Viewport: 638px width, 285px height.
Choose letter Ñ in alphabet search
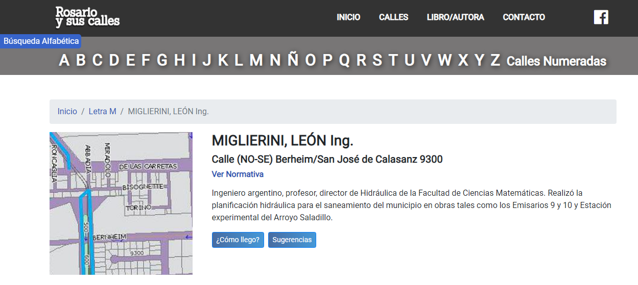[x=293, y=60]
